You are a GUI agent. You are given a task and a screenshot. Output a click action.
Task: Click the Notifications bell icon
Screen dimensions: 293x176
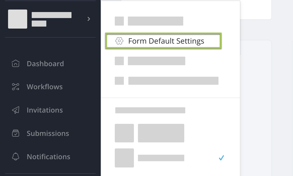(x=16, y=157)
